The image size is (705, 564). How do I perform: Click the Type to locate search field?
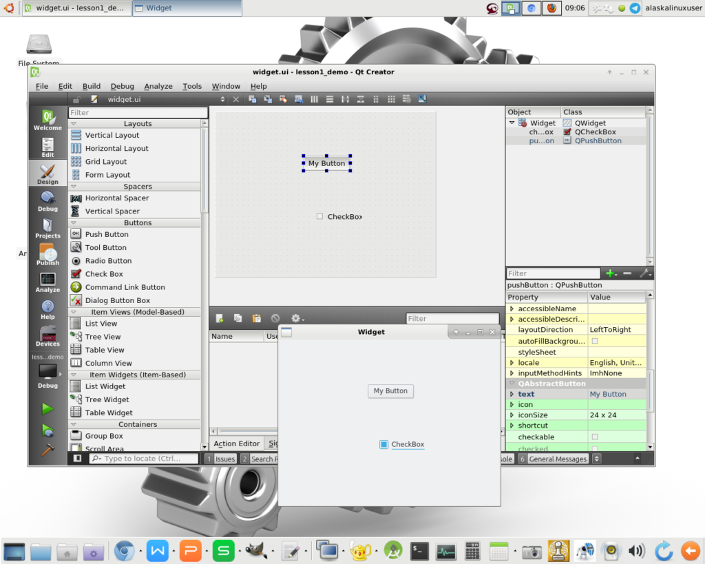[145, 459]
